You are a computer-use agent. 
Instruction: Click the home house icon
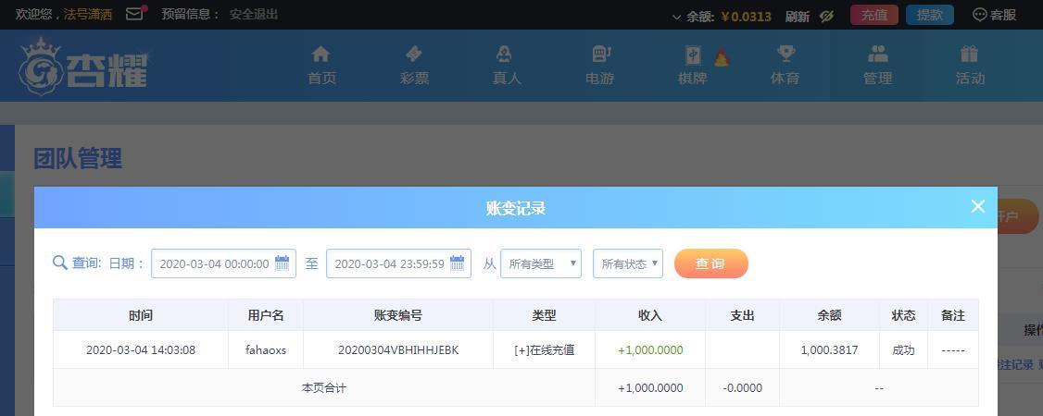[x=320, y=54]
